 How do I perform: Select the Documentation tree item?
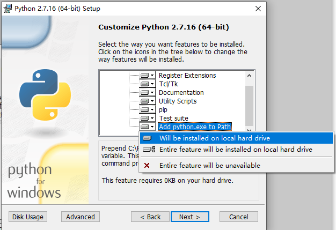click(181, 92)
